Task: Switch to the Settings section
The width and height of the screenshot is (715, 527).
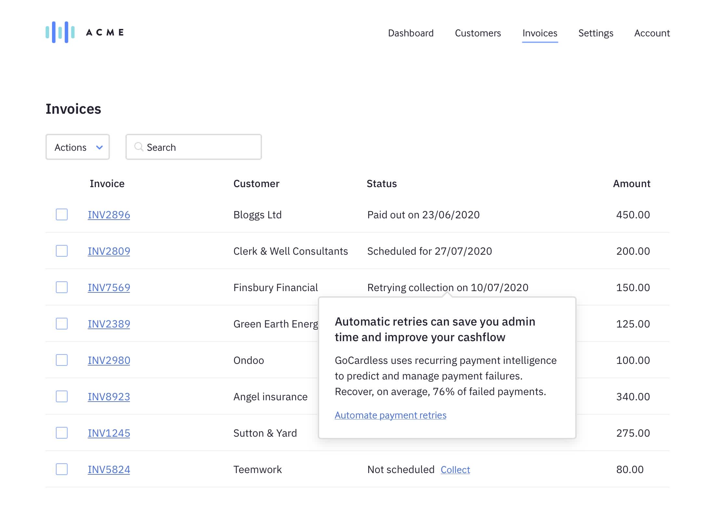Action: [595, 33]
